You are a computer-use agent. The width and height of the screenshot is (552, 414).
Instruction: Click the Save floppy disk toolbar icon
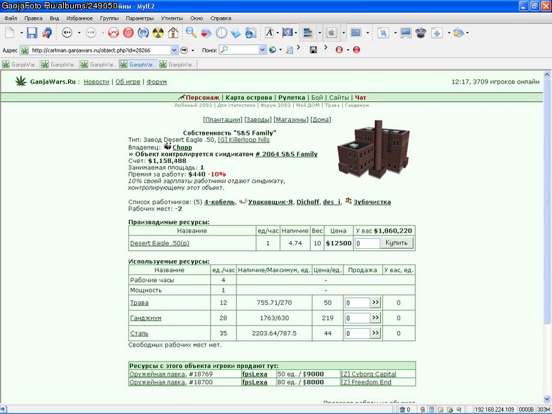click(x=32, y=33)
